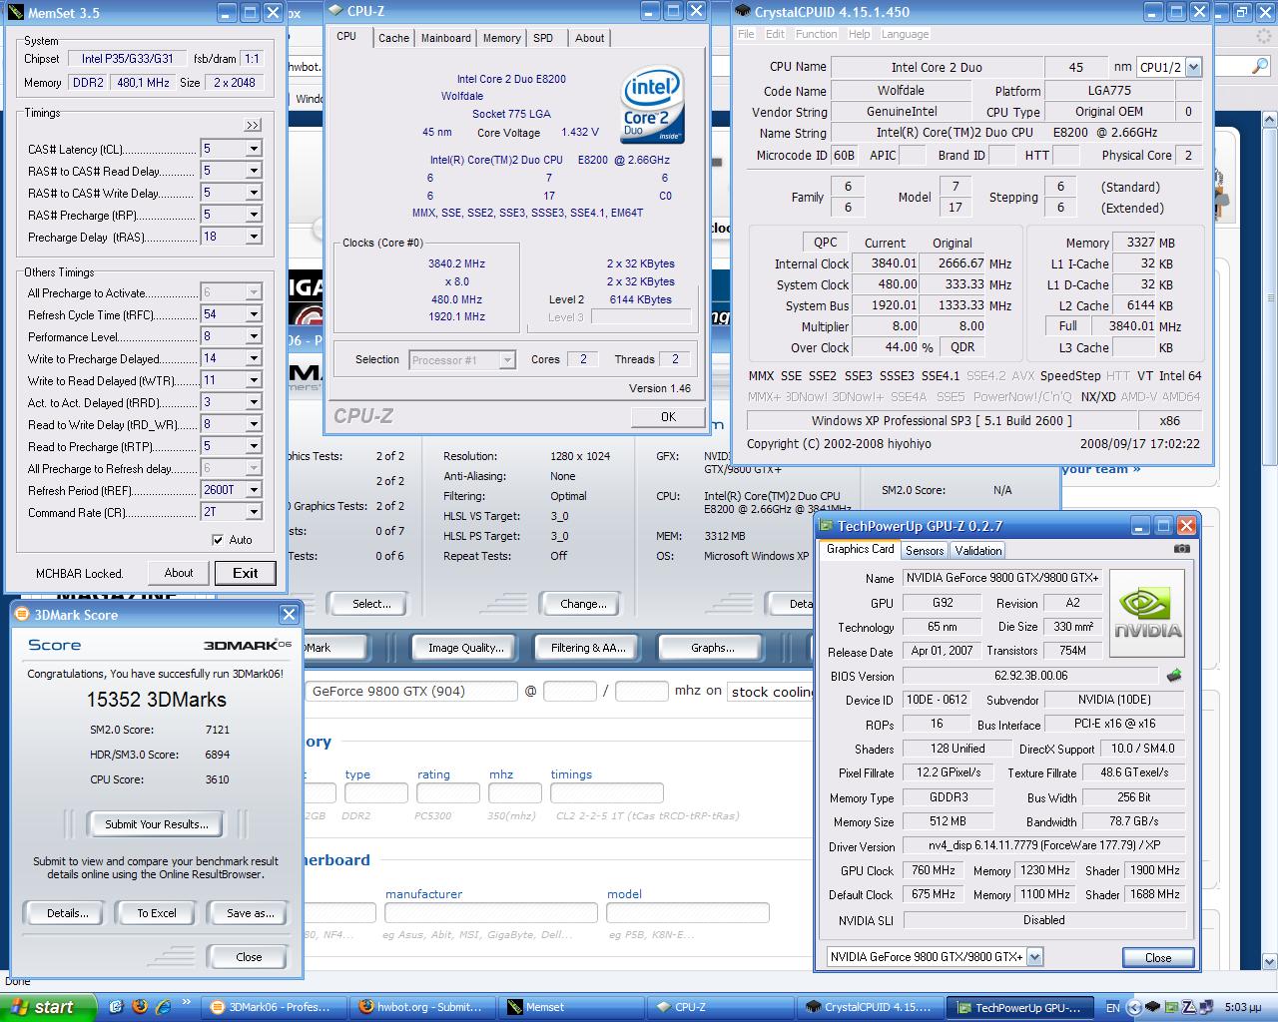Switch to CPU-Z taskbar button
This screenshot has width=1278, height=1022.
(720, 1007)
